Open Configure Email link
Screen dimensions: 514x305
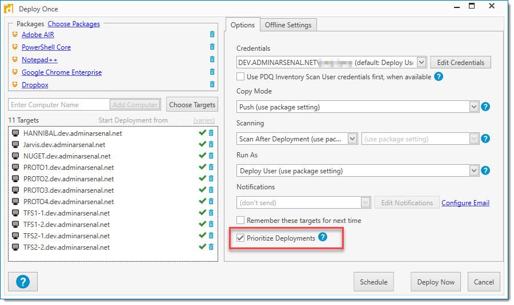[465, 202]
